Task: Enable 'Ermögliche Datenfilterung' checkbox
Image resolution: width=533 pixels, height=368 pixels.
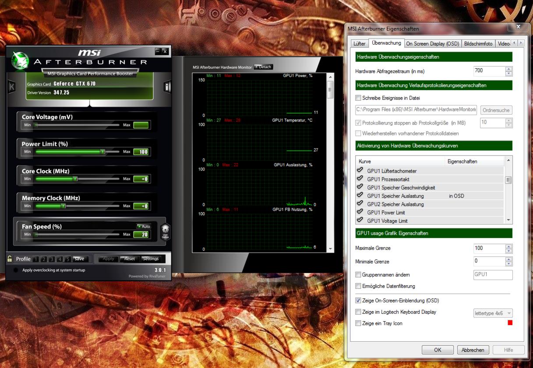Action: [358, 286]
